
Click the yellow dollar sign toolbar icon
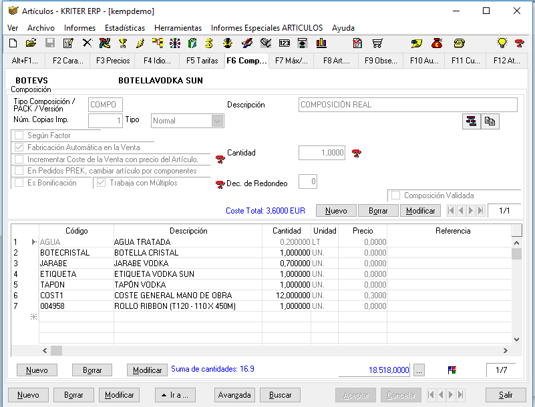pyautogui.click(x=209, y=43)
